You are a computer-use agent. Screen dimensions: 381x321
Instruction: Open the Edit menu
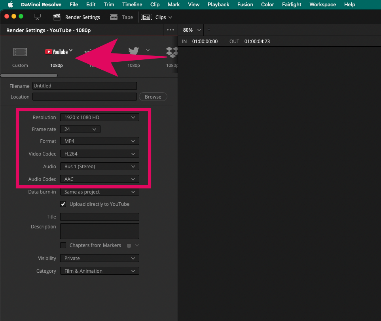pyautogui.click(x=91, y=5)
